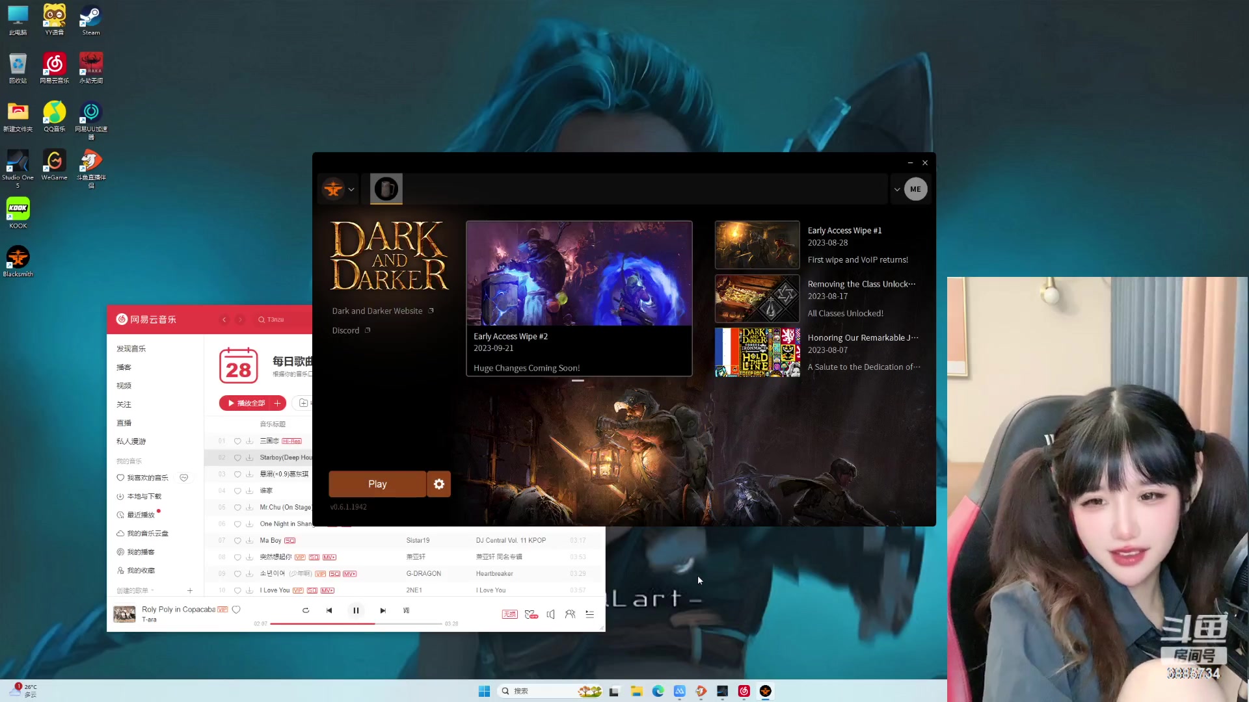Open Windows Start menu

pos(484,691)
